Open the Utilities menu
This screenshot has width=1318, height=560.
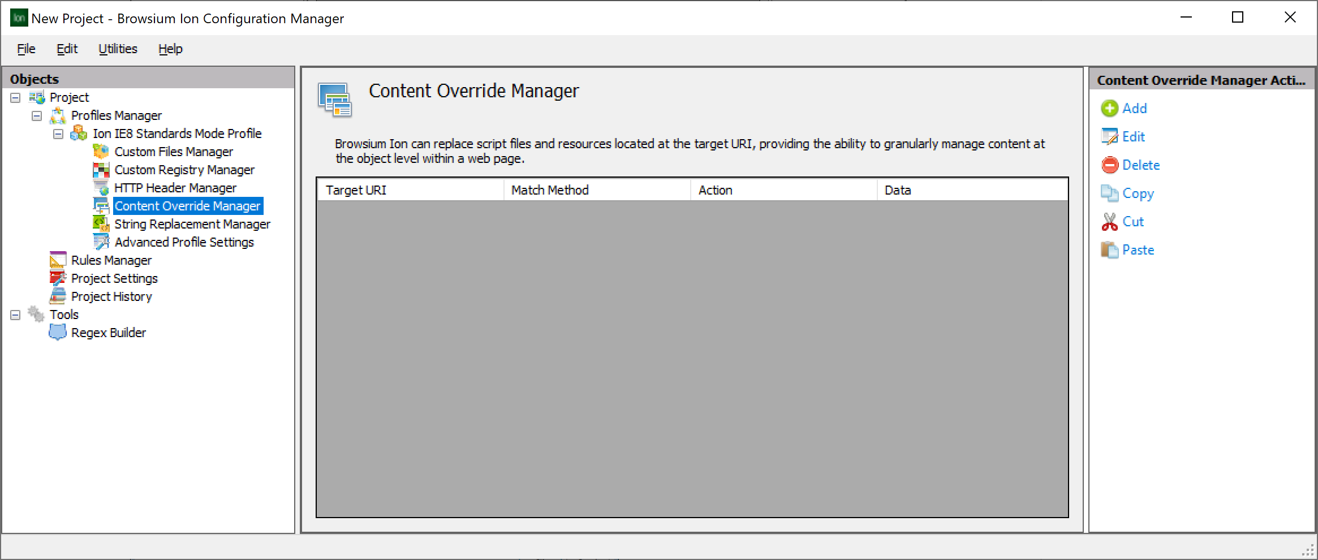tap(118, 49)
